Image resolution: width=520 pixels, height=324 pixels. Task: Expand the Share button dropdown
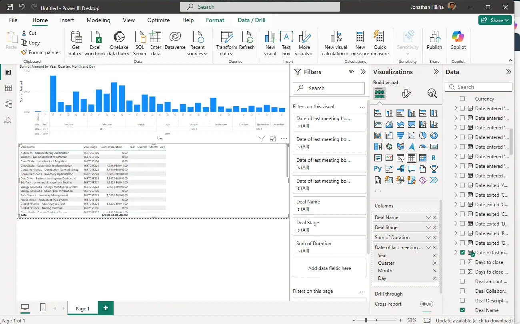(506, 20)
